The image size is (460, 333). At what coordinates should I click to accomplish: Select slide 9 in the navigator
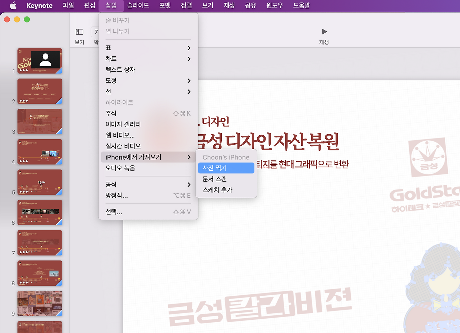tap(40, 304)
